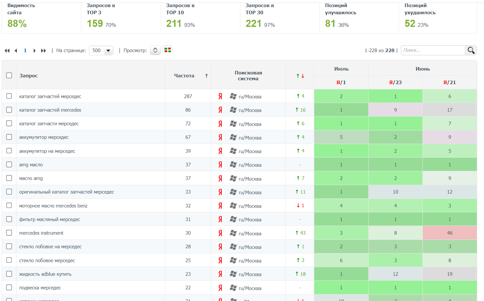Click the Yandex icon in the mercedes instrument row
This screenshot has width=484, height=301.
[x=220, y=233]
